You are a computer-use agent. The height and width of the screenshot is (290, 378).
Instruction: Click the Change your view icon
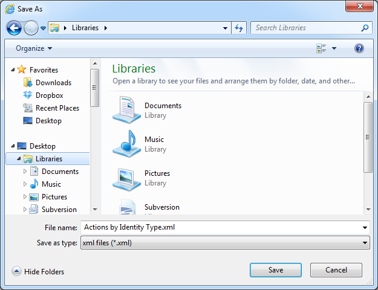[x=321, y=48]
